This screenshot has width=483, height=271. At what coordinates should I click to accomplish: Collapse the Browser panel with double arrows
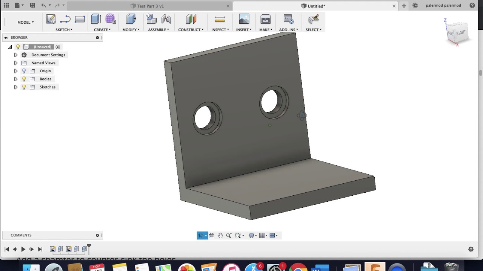click(x=6, y=38)
